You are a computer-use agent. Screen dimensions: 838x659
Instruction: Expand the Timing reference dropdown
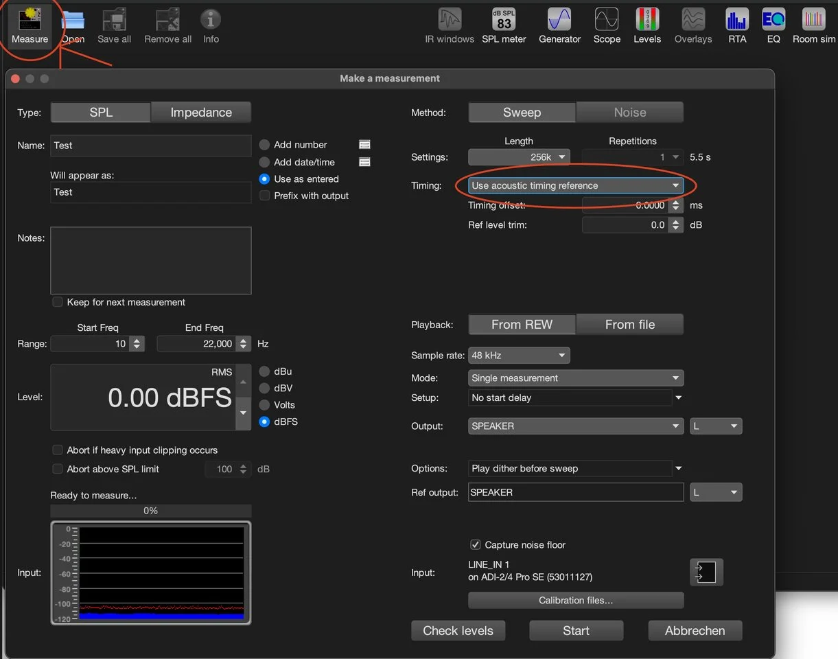point(575,185)
